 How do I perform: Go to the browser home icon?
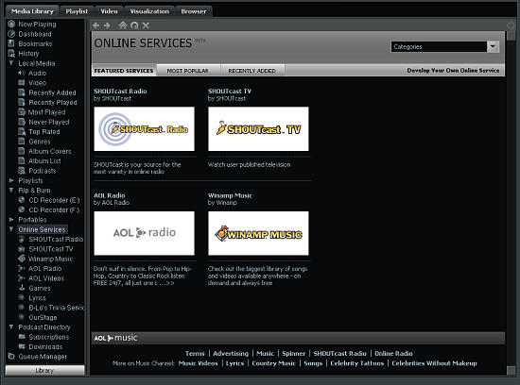[x=123, y=25]
